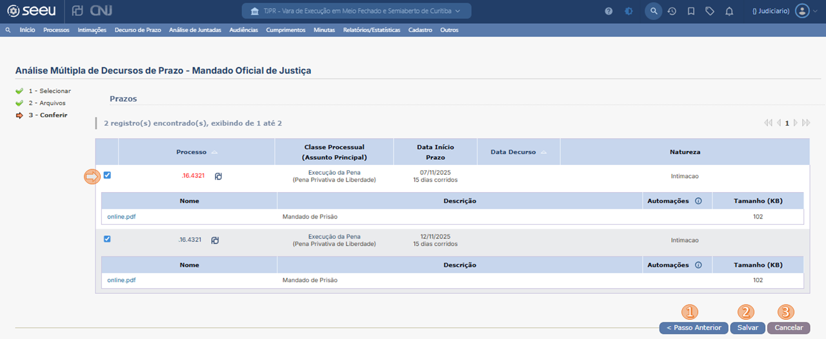Open the Audiências menu
The image size is (826, 339).
[x=243, y=30]
